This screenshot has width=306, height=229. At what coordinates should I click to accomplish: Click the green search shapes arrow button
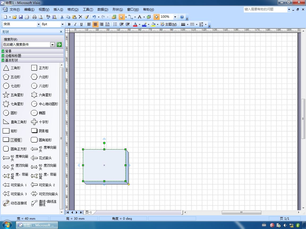pyautogui.click(x=59, y=45)
